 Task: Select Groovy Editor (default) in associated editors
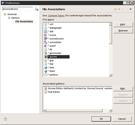pos(80,88)
